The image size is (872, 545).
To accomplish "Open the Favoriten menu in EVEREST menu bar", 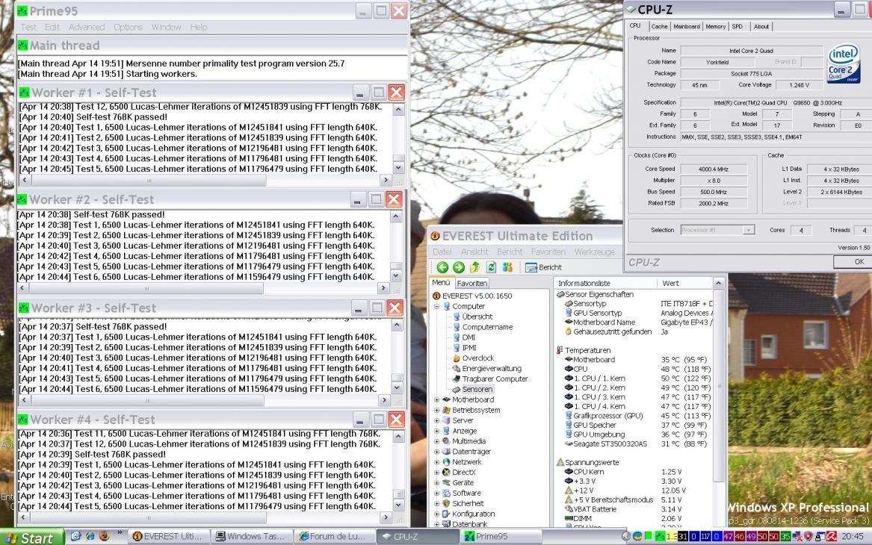I will tap(548, 252).
